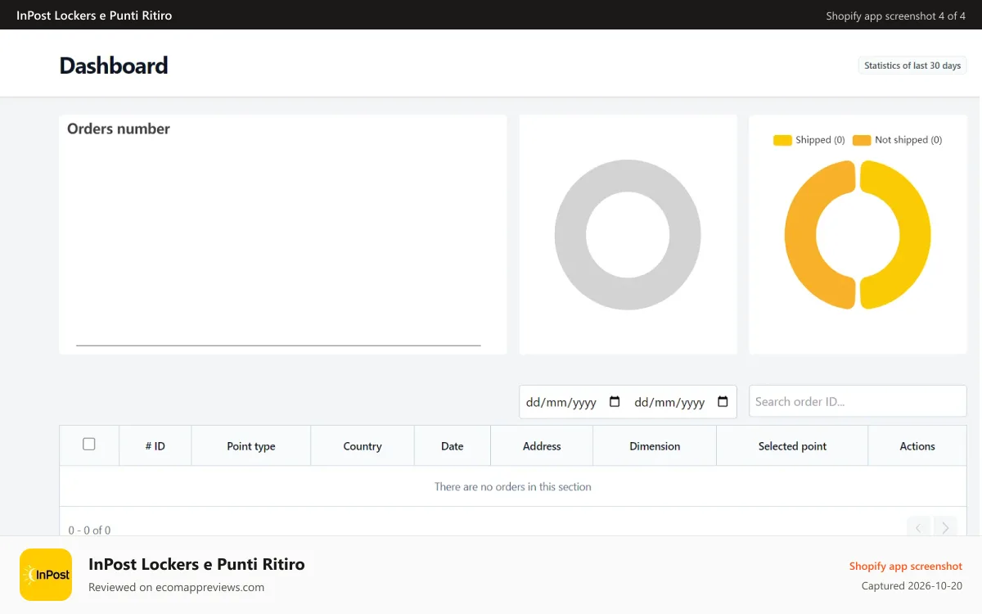Click the Selected point column header
The height and width of the screenshot is (614, 982).
(x=792, y=446)
